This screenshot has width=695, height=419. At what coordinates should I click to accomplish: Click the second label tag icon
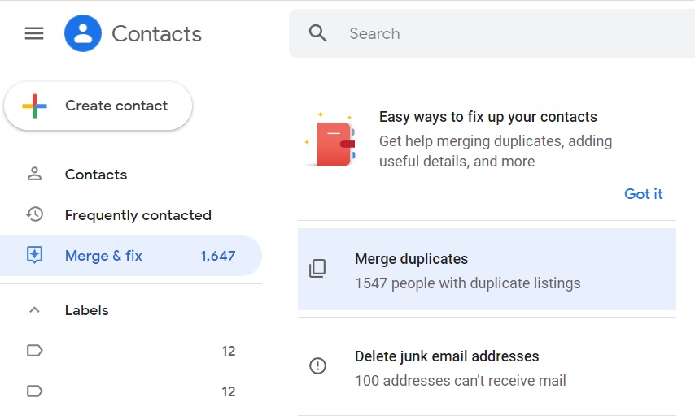tap(34, 391)
